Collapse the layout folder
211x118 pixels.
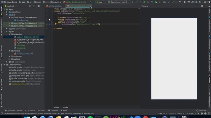coord(10,51)
